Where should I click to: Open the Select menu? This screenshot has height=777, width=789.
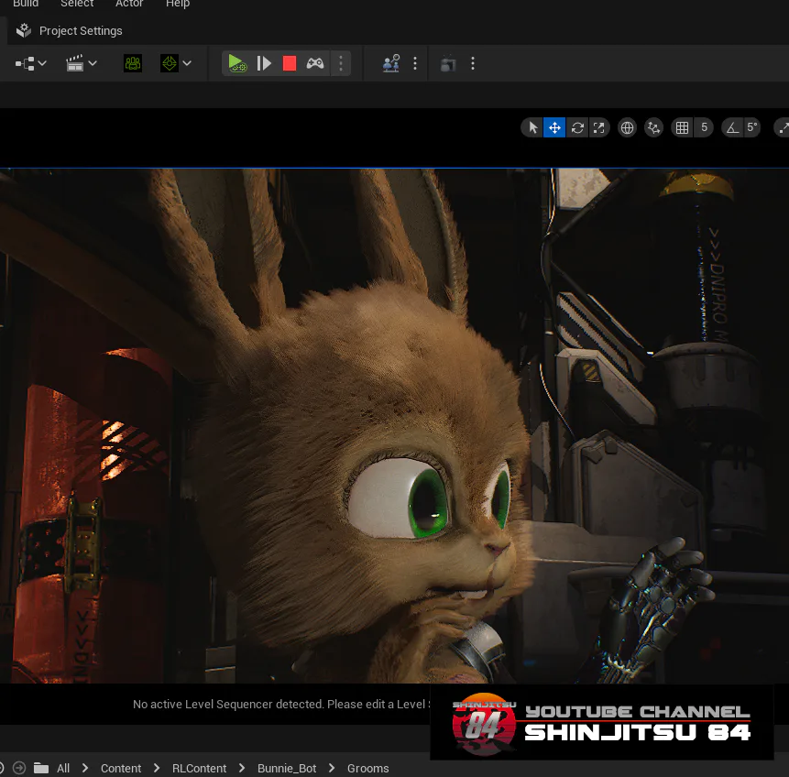click(x=77, y=4)
